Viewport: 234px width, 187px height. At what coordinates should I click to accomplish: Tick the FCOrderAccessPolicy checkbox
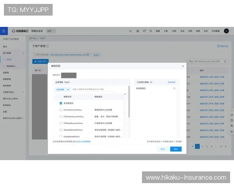click(x=61, y=116)
